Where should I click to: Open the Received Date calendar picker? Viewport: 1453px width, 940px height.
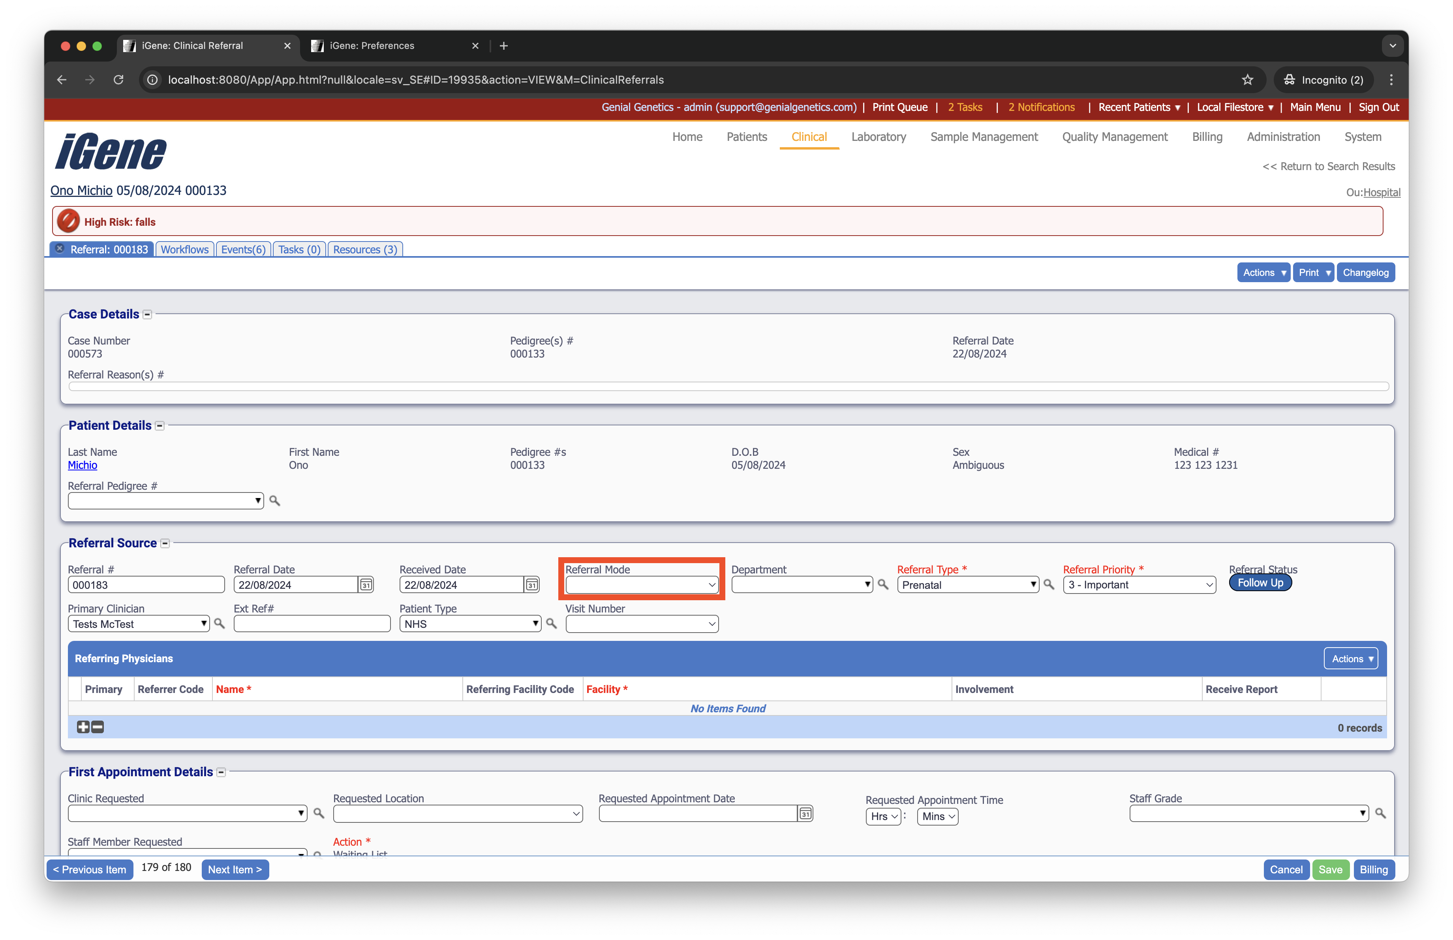532,584
